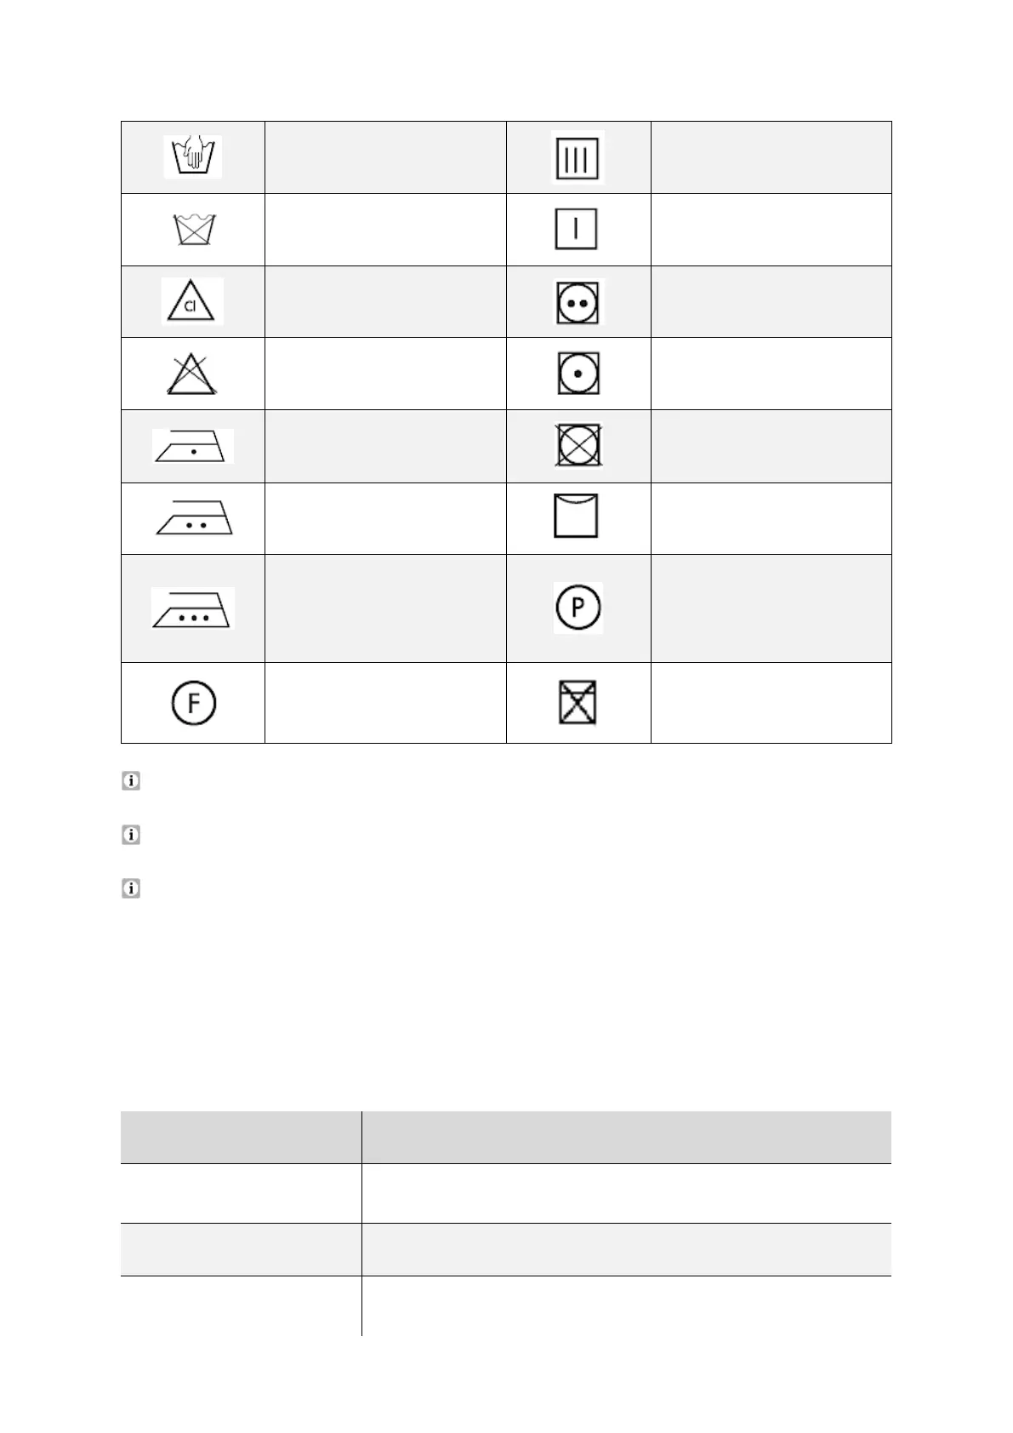Click the last info note icon

tap(131, 888)
